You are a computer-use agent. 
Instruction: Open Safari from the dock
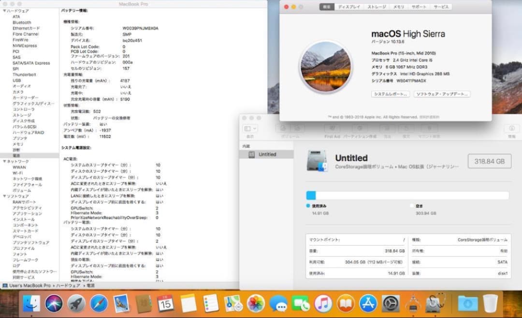click(99, 303)
